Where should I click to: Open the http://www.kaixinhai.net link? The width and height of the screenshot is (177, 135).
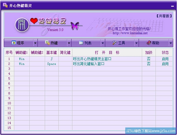(x=130, y=33)
